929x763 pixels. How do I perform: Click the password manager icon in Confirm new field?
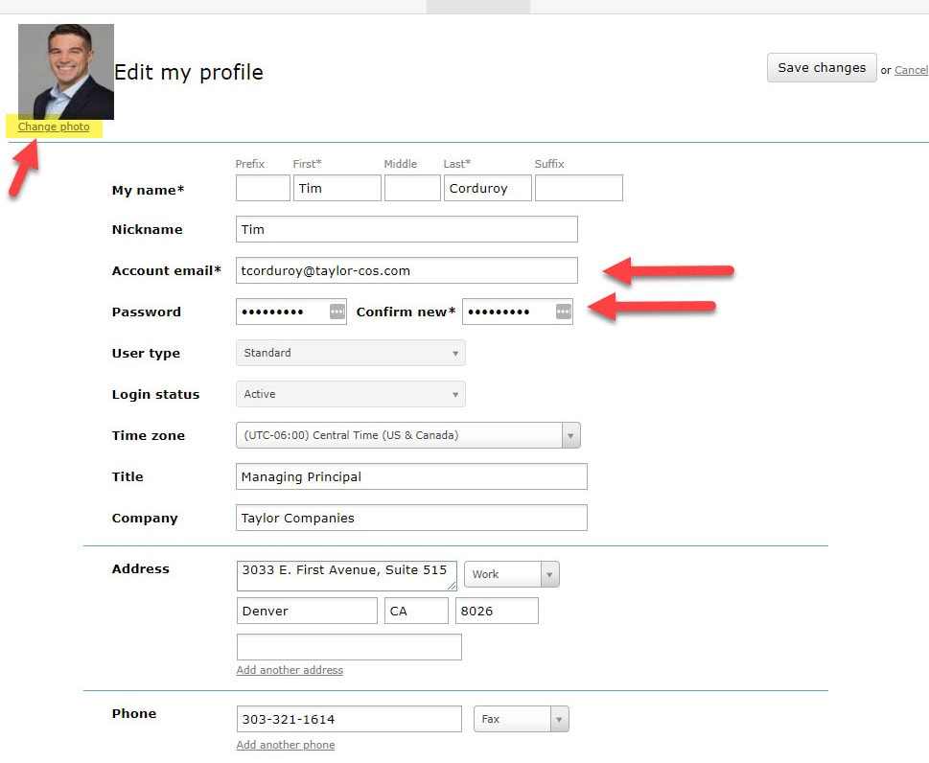tap(564, 312)
